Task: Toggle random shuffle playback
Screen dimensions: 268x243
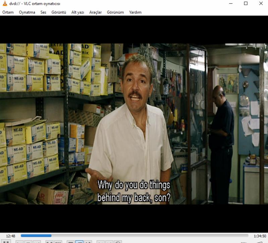Action: tap(88, 242)
